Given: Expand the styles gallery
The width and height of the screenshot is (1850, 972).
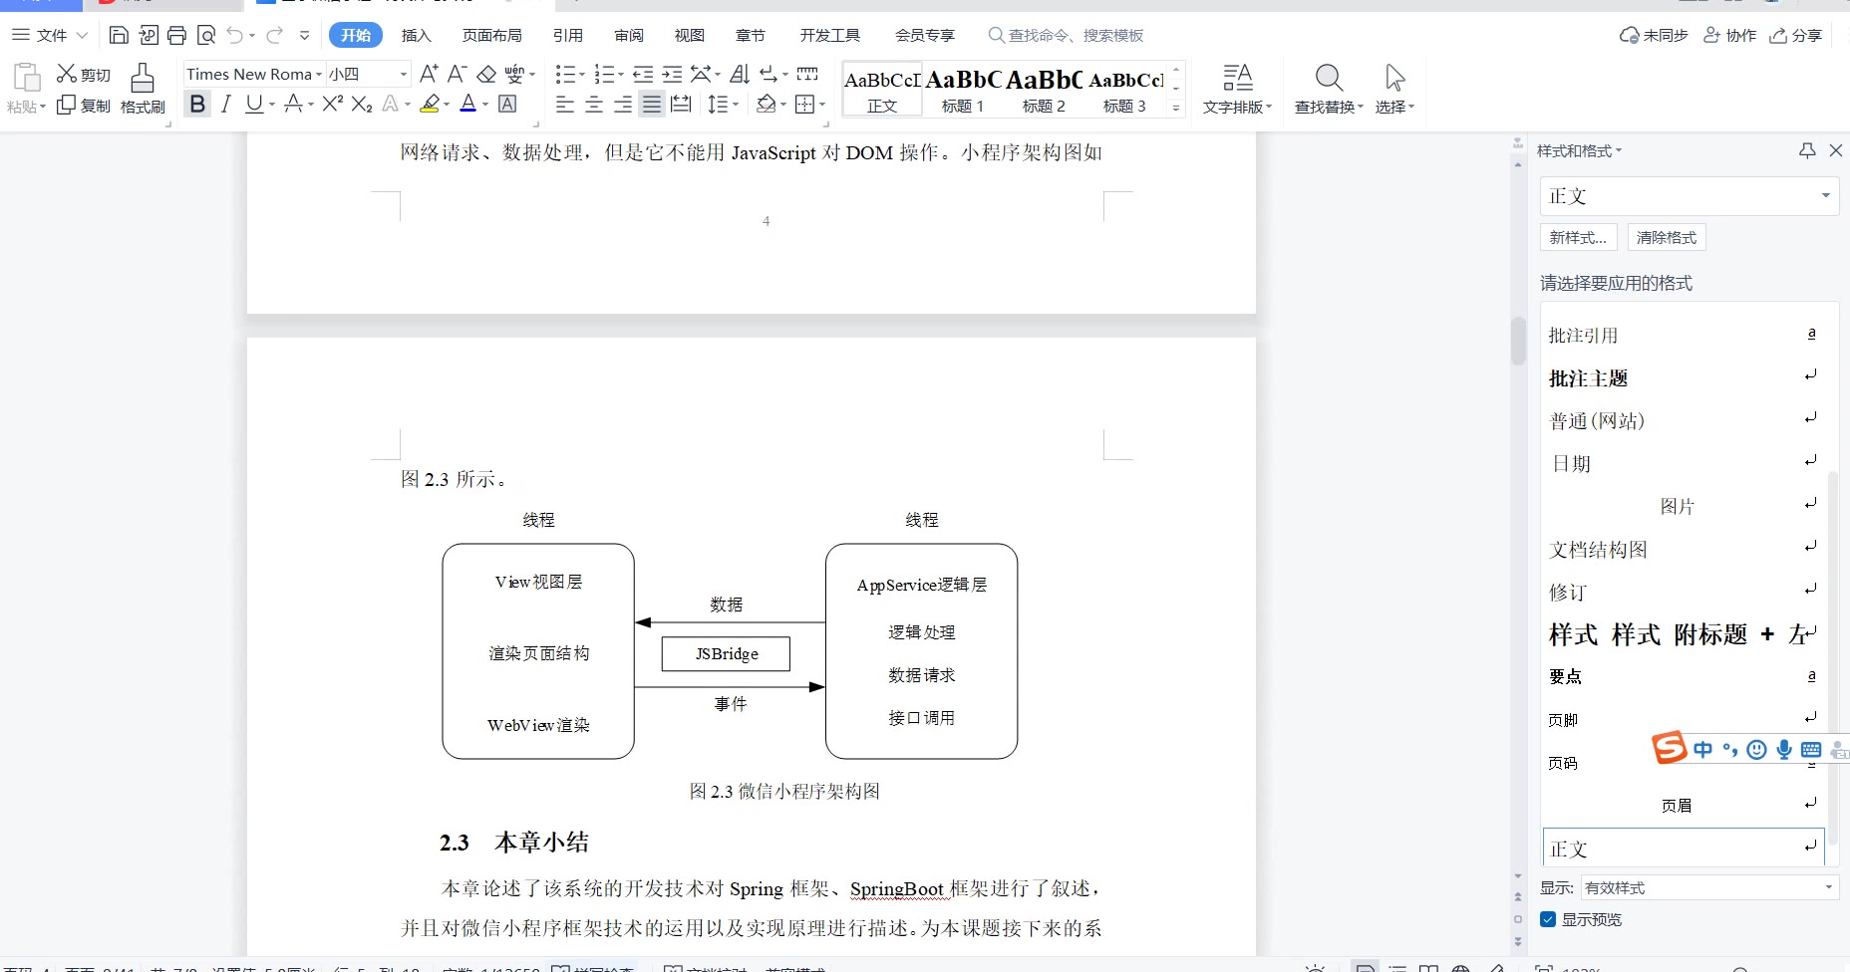Looking at the screenshot, I should (x=1176, y=107).
